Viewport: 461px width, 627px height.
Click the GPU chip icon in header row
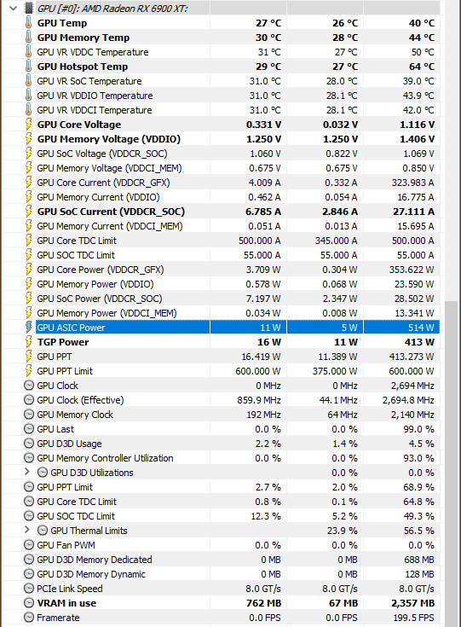point(29,8)
